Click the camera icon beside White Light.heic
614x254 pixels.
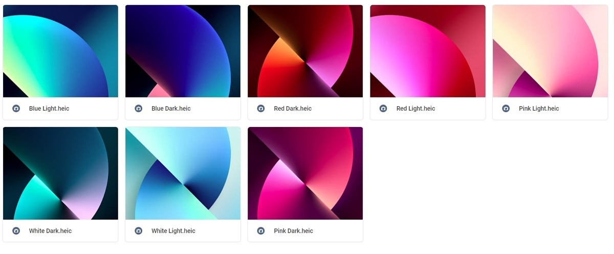(138, 231)
